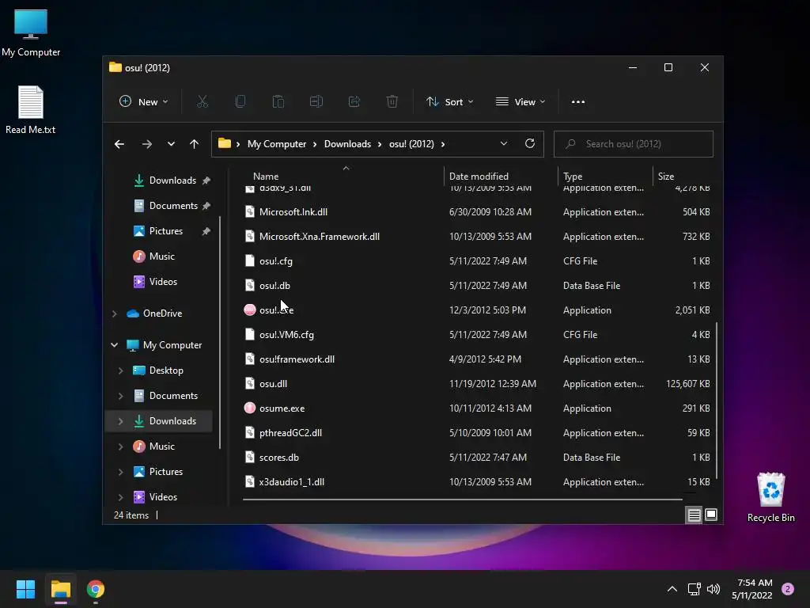Click the Delete trash icon
The width and height of the screenshot is (810, 608).
[x=392, y=102]
